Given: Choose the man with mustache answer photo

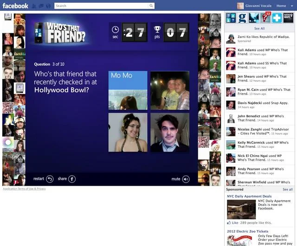Looking at the screenshot, I should (x=170, y=132).
